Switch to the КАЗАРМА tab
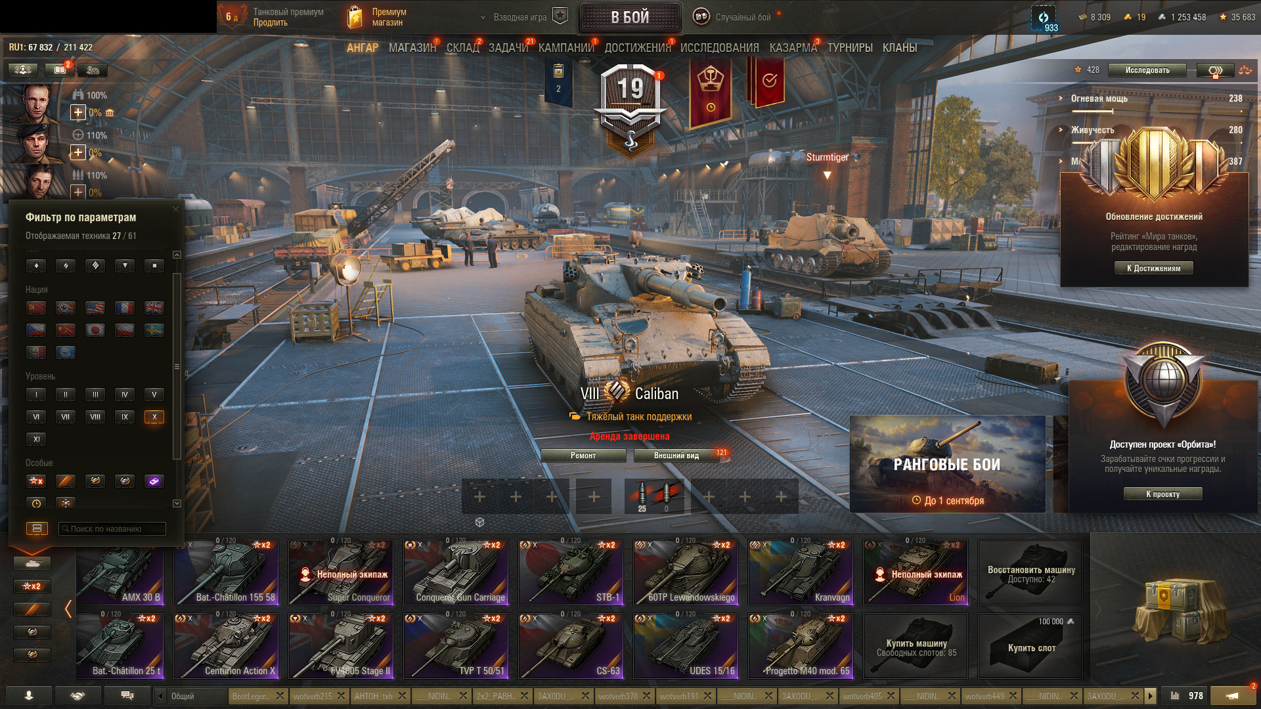 click(x=793, y=48)
